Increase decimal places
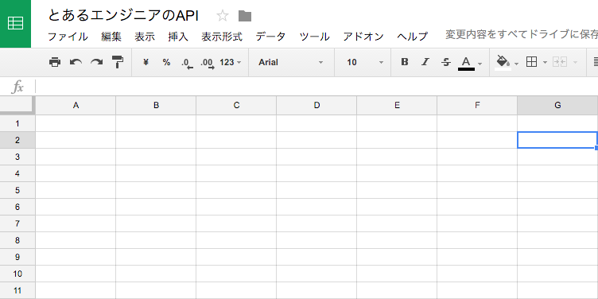 click(x=208, y=63)
